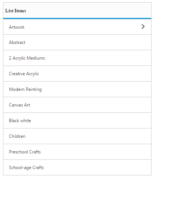Click the Preschool Crafts text label
This screenshot has width=169, height=197.
click(25, 152)
